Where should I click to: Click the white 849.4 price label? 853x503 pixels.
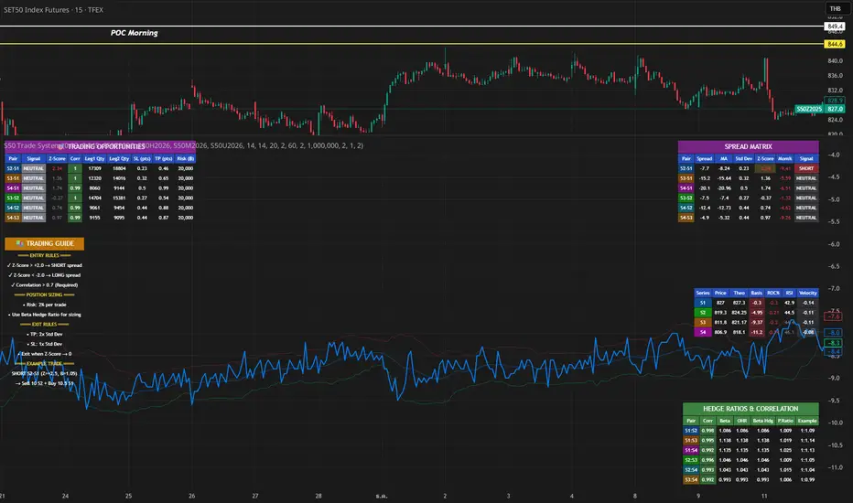[834, 27]
